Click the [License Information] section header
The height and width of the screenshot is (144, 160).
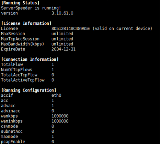coord(26,23)
